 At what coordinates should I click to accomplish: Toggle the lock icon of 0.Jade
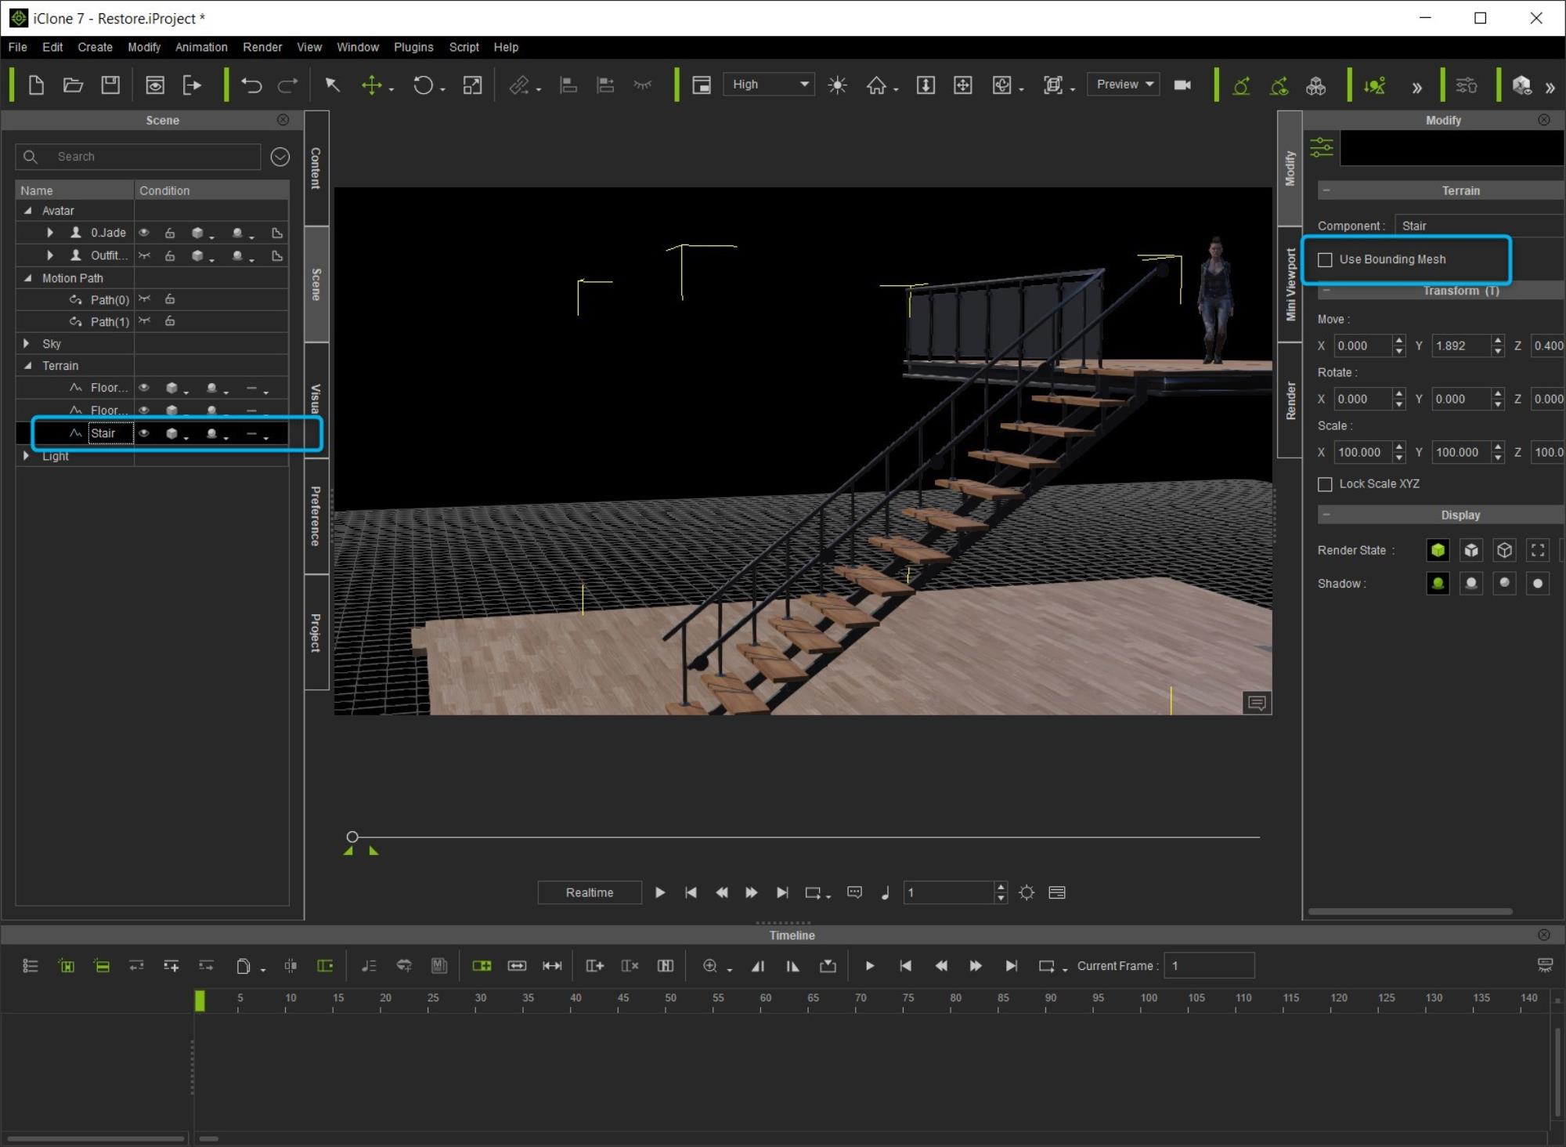pos(170,233)
